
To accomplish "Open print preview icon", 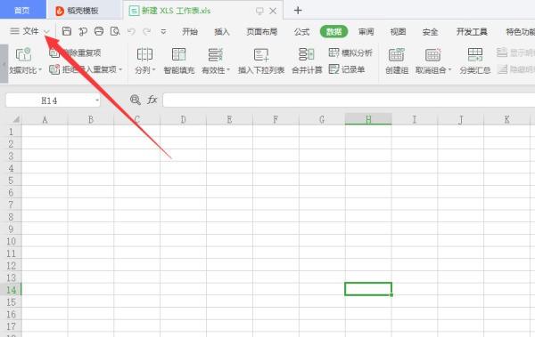I will coord(115,31).
